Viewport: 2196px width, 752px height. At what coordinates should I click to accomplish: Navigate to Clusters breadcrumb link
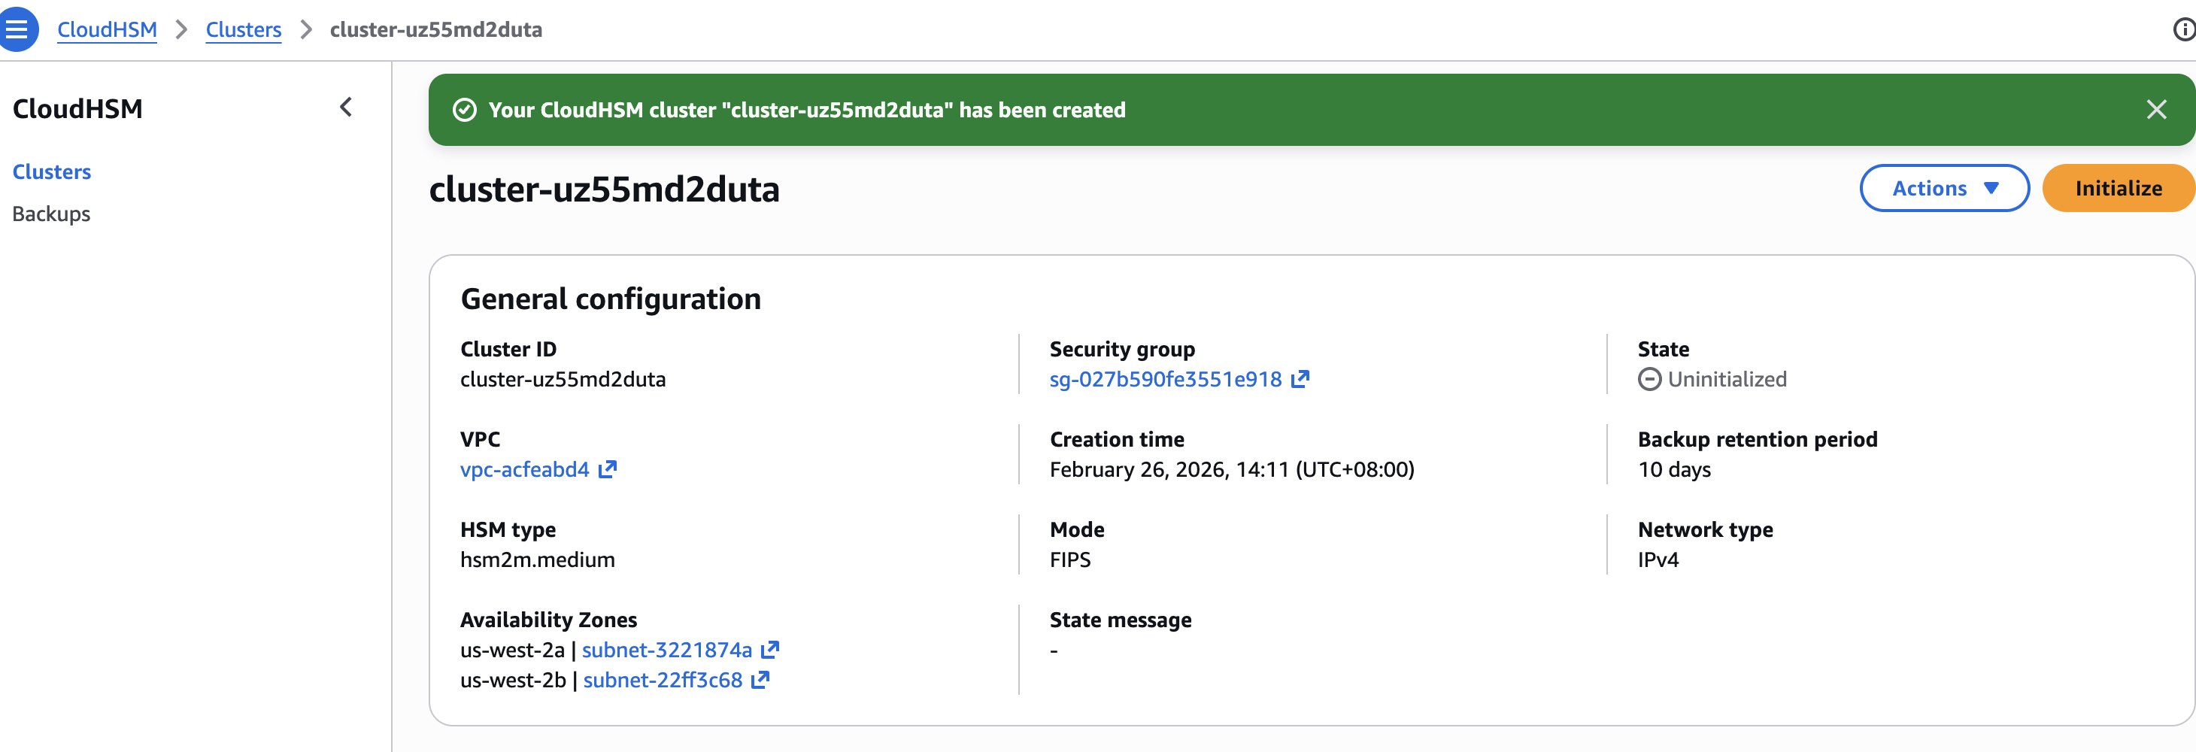[x=243, y=30]
